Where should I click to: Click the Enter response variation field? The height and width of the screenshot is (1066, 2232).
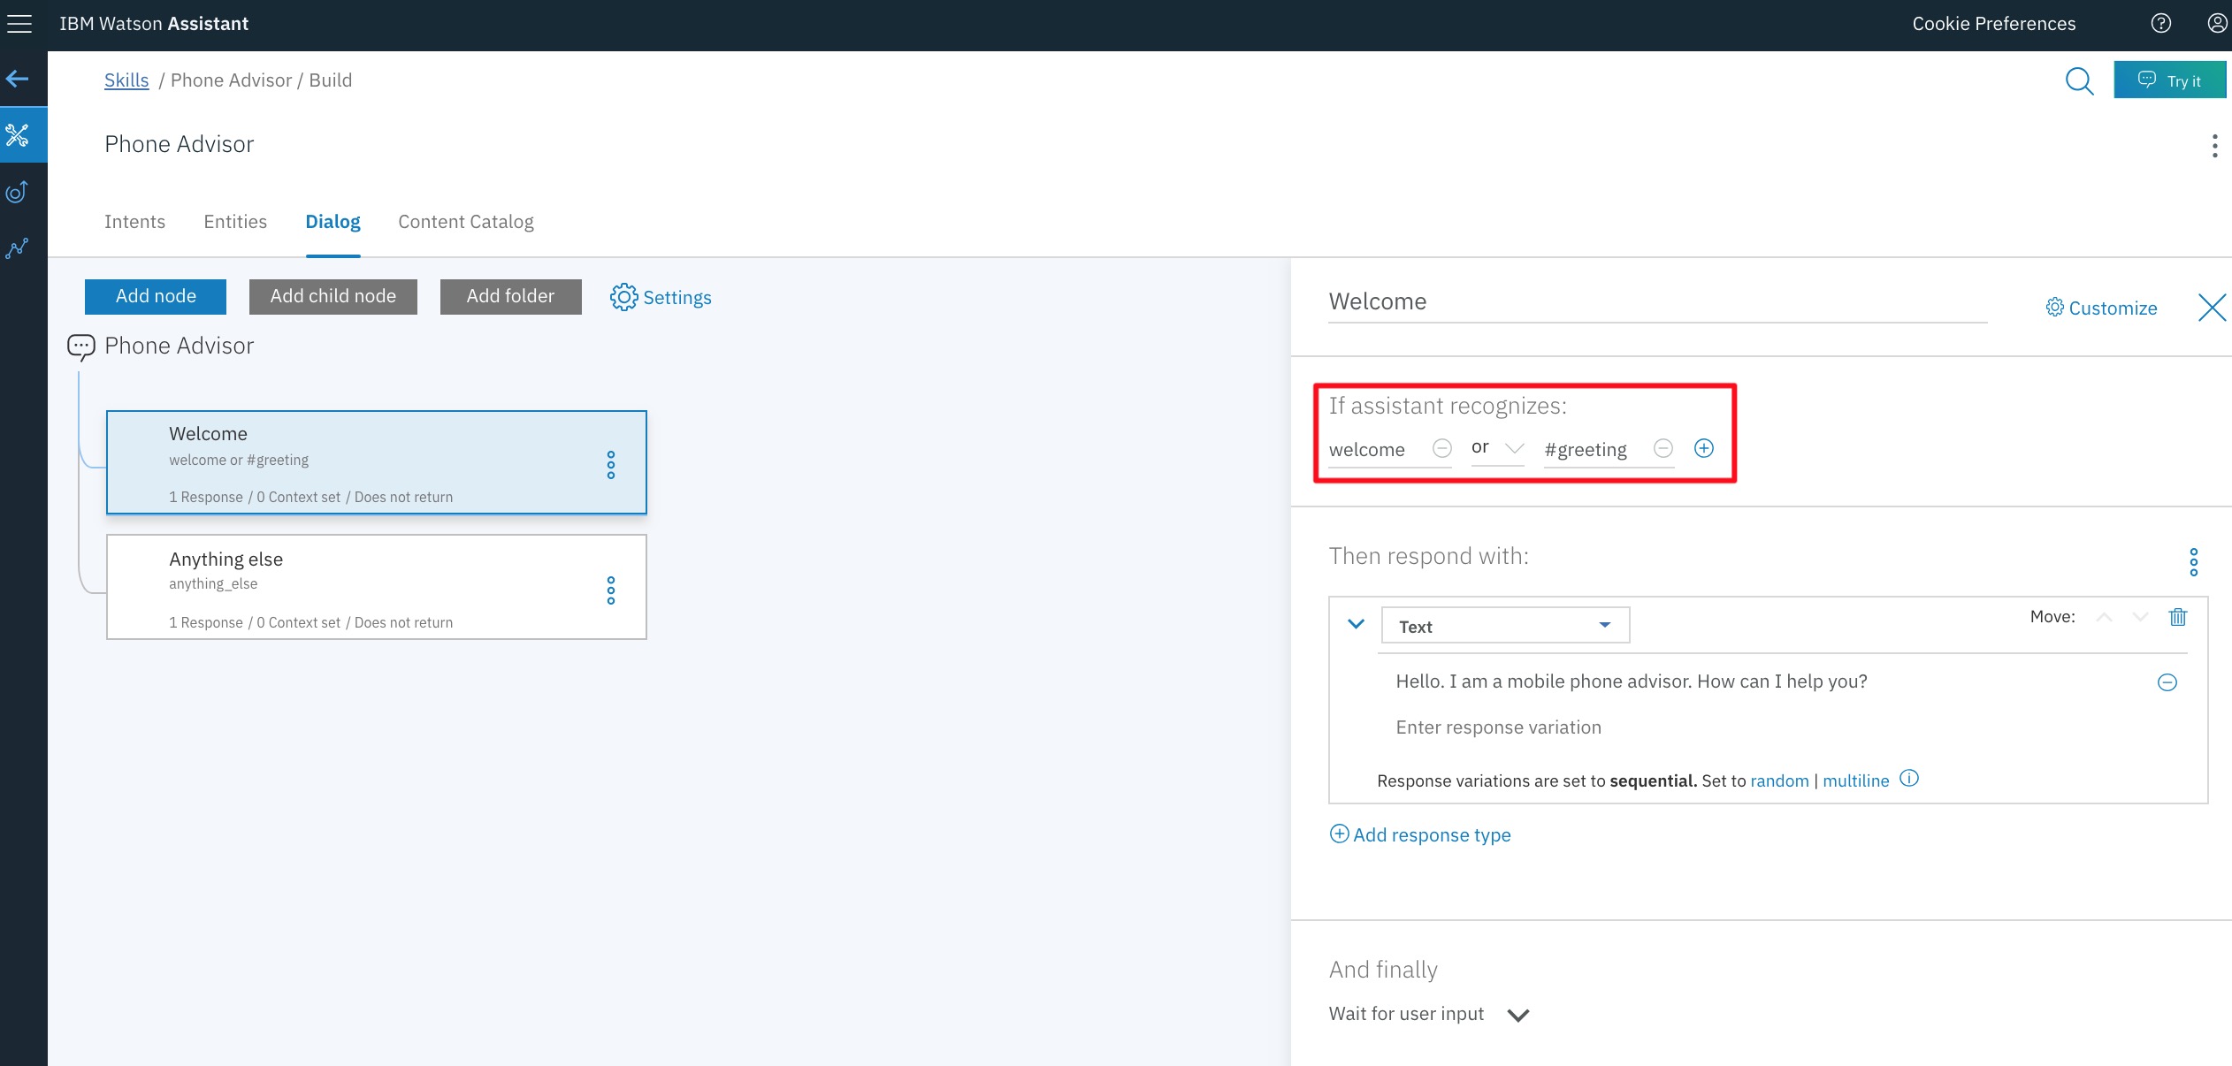click(1498, 727)
